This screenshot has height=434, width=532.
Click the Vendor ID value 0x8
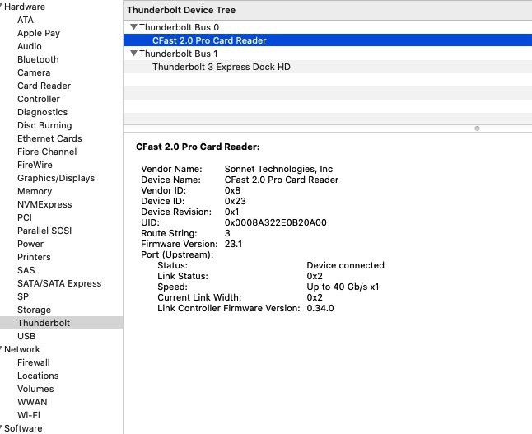(232, 190)
